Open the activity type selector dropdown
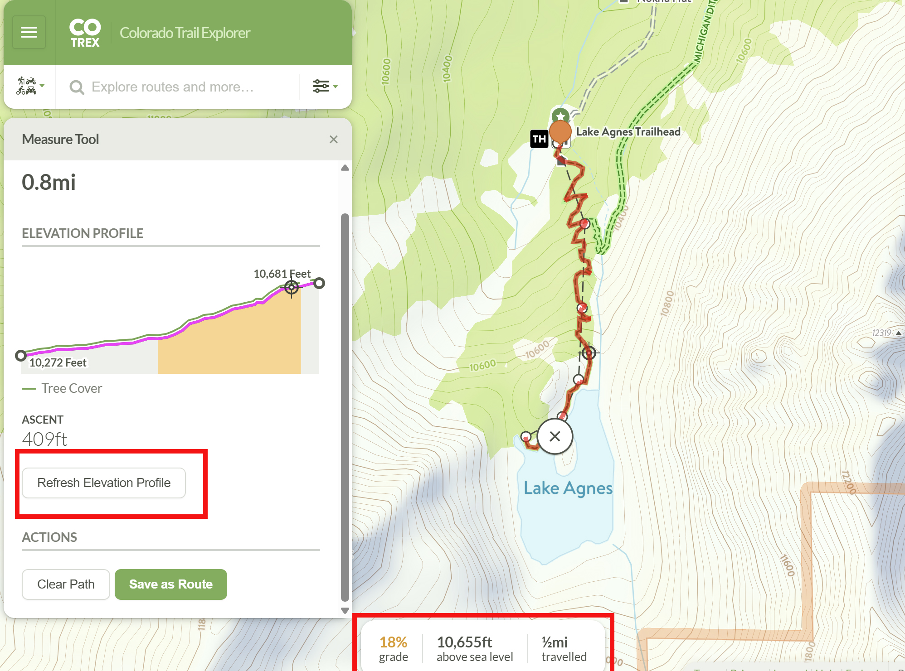 pos(30,86)
